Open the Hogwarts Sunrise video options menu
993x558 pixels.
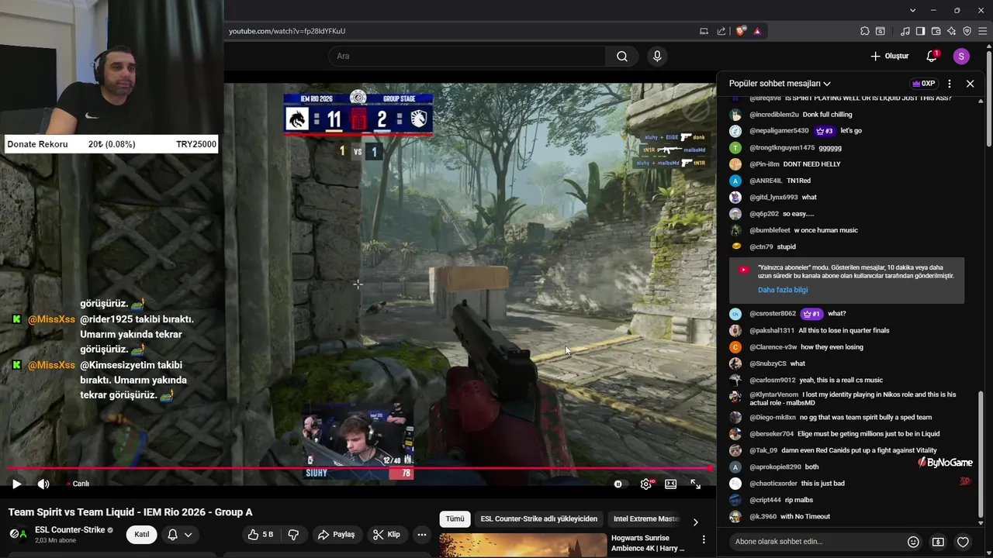click(x=704, y=539)
